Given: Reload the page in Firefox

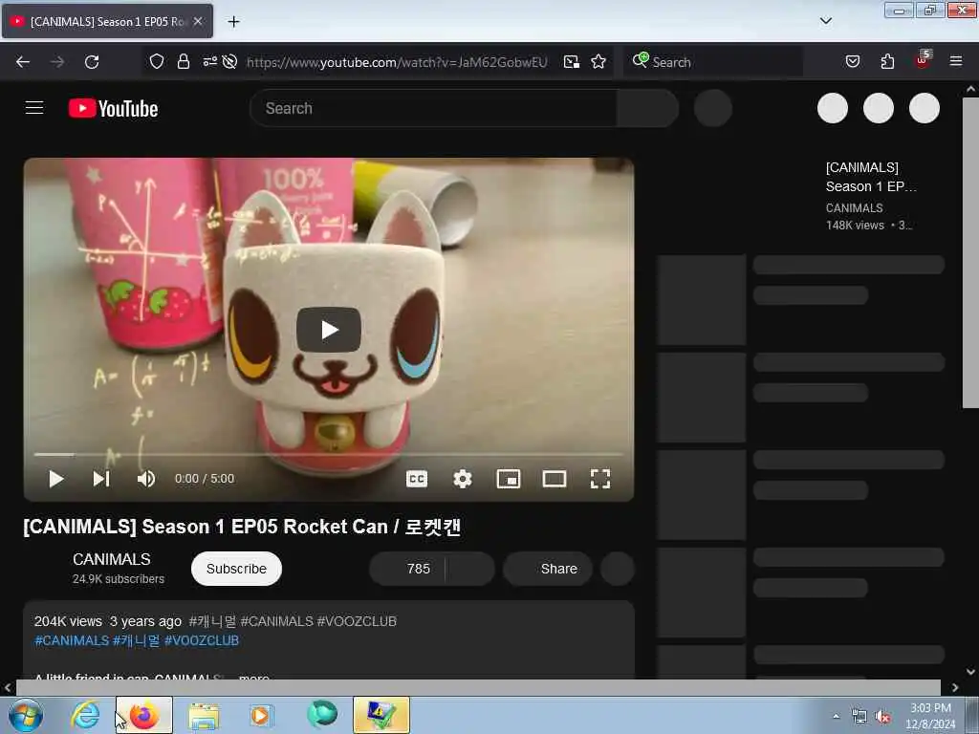Looking at the screenshot, I should pos(92,62).
